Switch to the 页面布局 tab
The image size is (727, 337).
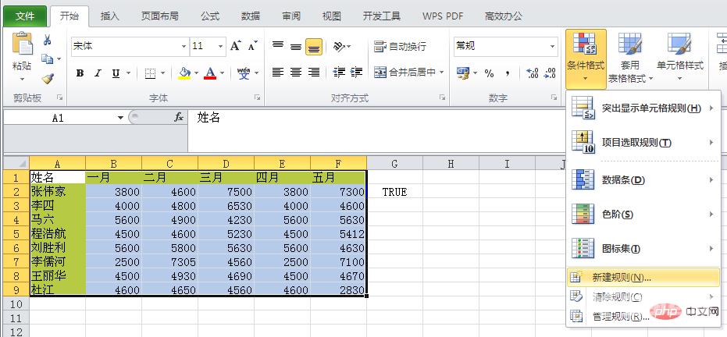[159, 16]
